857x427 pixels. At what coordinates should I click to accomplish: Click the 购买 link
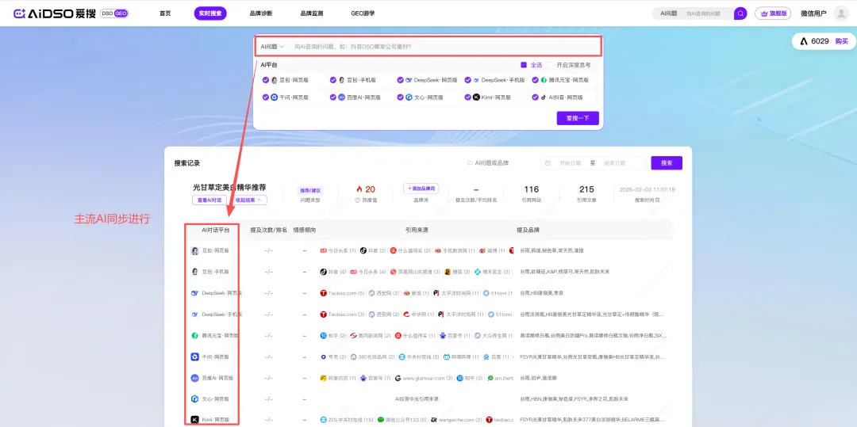[841, 41]
